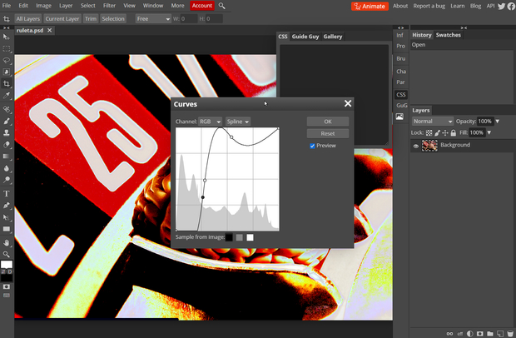
Task: Pick the Zoom magnifier tool
Action: click(7, 254)
